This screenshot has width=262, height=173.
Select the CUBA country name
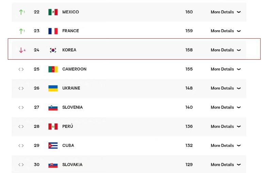pyautogui.click(x=68, y=146)
